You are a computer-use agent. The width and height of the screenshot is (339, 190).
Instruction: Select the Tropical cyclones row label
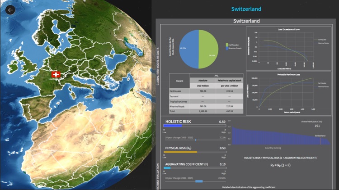point(178,101)
